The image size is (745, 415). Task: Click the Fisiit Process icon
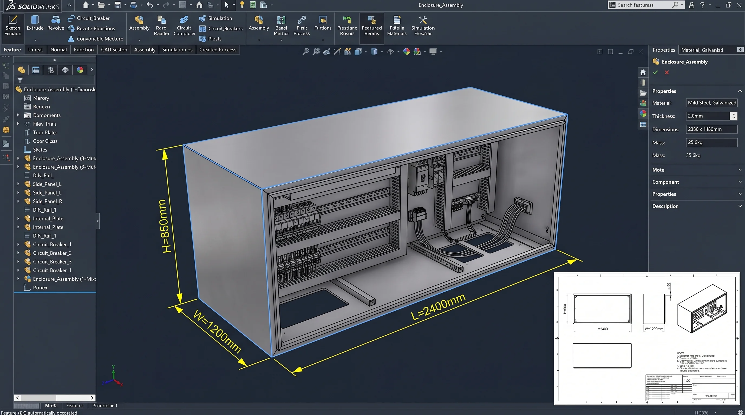click(302, 25)
